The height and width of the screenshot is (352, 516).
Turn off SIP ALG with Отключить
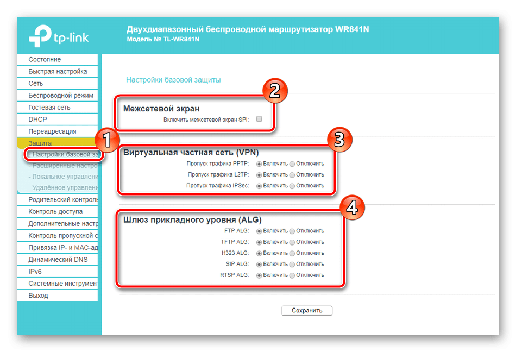tap(293, 265)
